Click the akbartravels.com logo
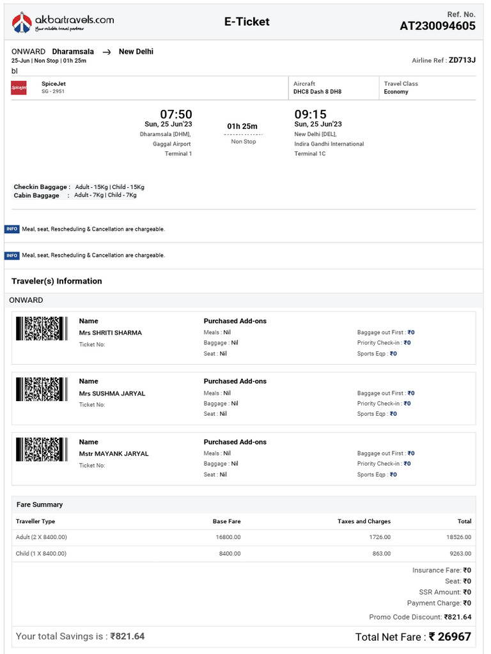This screenshot has width=491, height=654. click(x=63, y=22)
